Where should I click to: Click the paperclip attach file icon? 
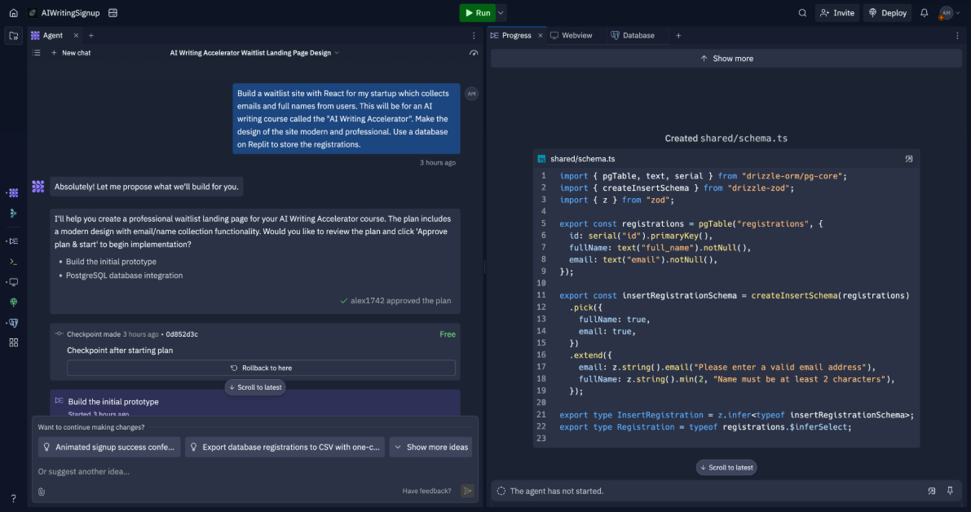[42, 491]
